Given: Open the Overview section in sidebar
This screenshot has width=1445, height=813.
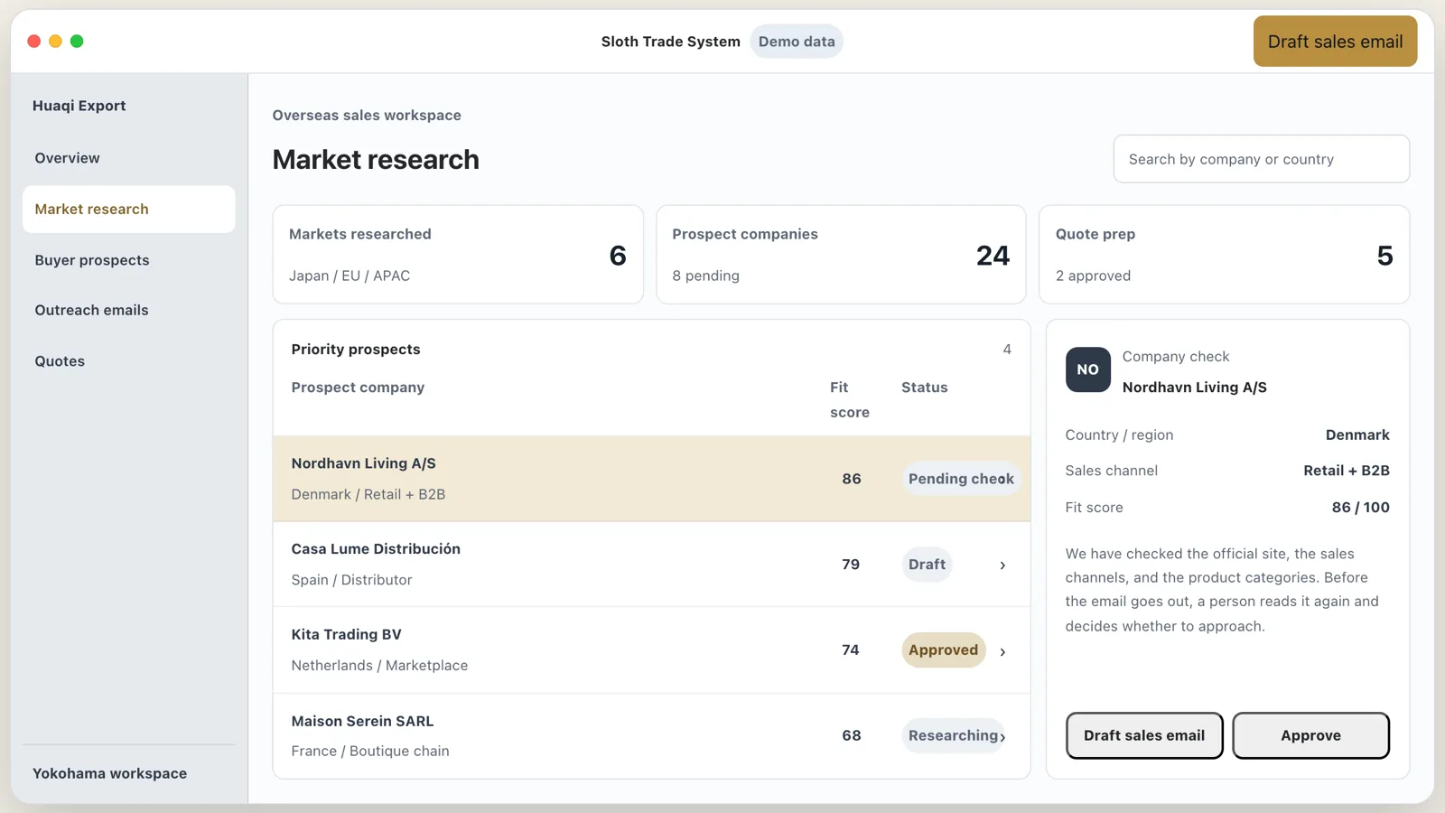Looking at the screenshot, I should (x=129, y=158).
